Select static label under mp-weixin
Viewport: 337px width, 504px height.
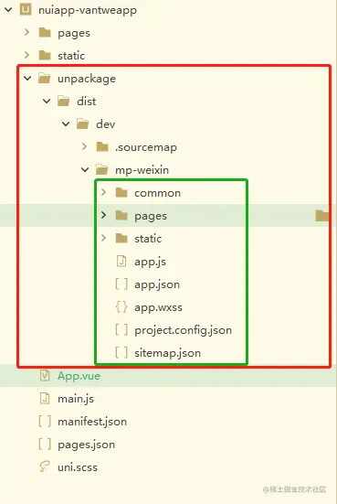click(x=148, y=239)
